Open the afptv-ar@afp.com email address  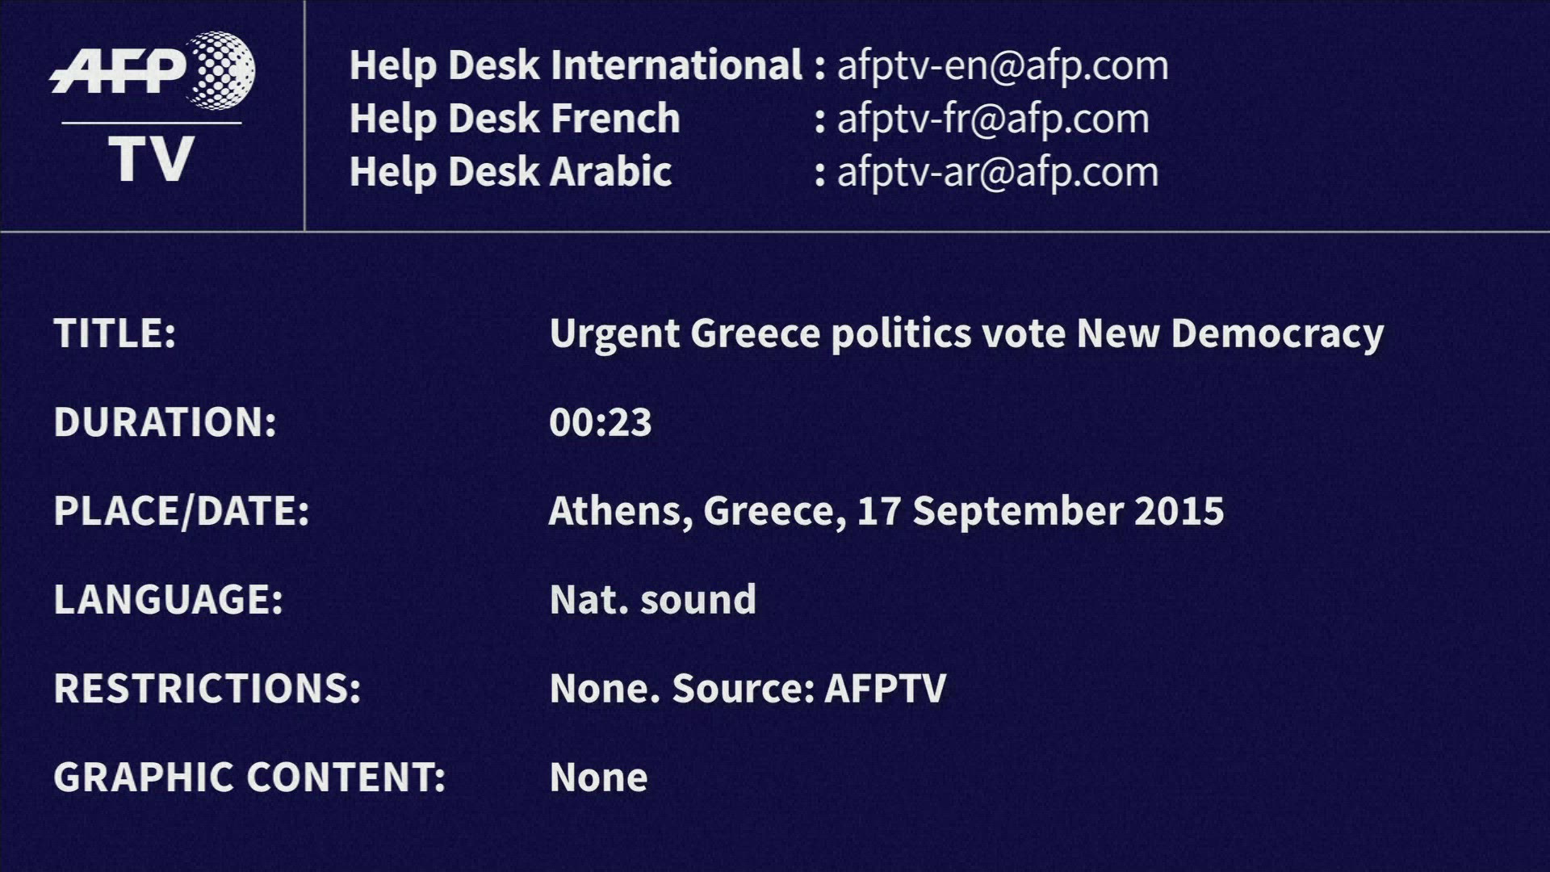tap(998, 173)
